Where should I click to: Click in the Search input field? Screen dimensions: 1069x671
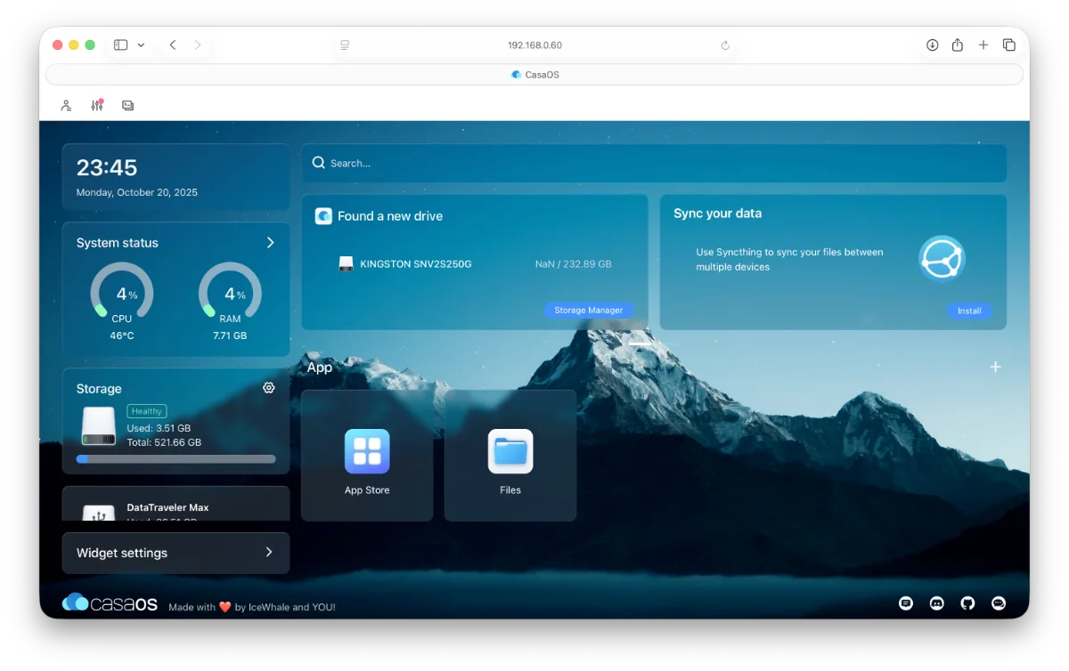(659, 164)
